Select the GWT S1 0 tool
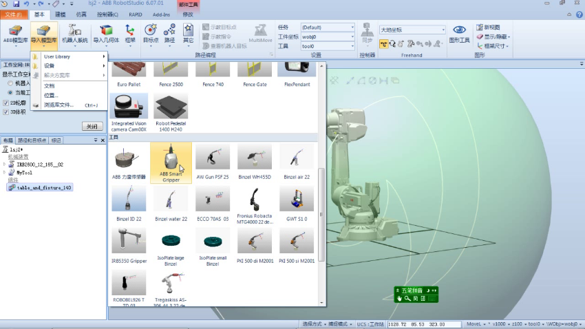Screen dimensions: 585x329 (x=297, y=204)
